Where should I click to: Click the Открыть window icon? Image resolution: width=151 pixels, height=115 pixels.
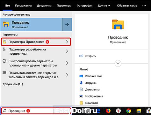click(x=81, y=56)
